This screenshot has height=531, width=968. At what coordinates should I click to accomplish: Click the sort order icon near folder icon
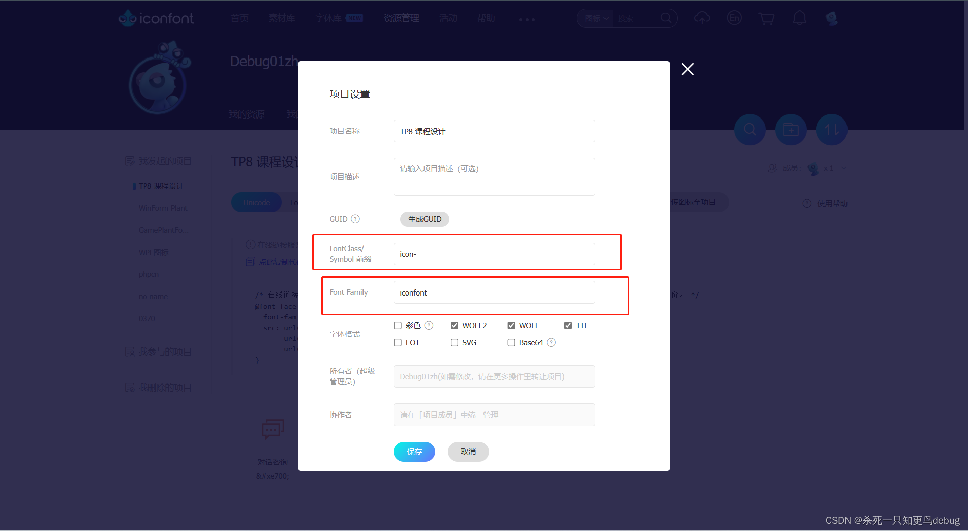(x=831, y=130)
